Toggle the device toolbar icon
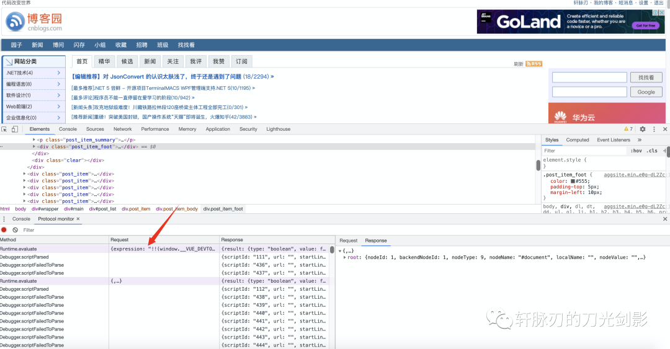This screenshot has height=349, width=670. [14, 130]
